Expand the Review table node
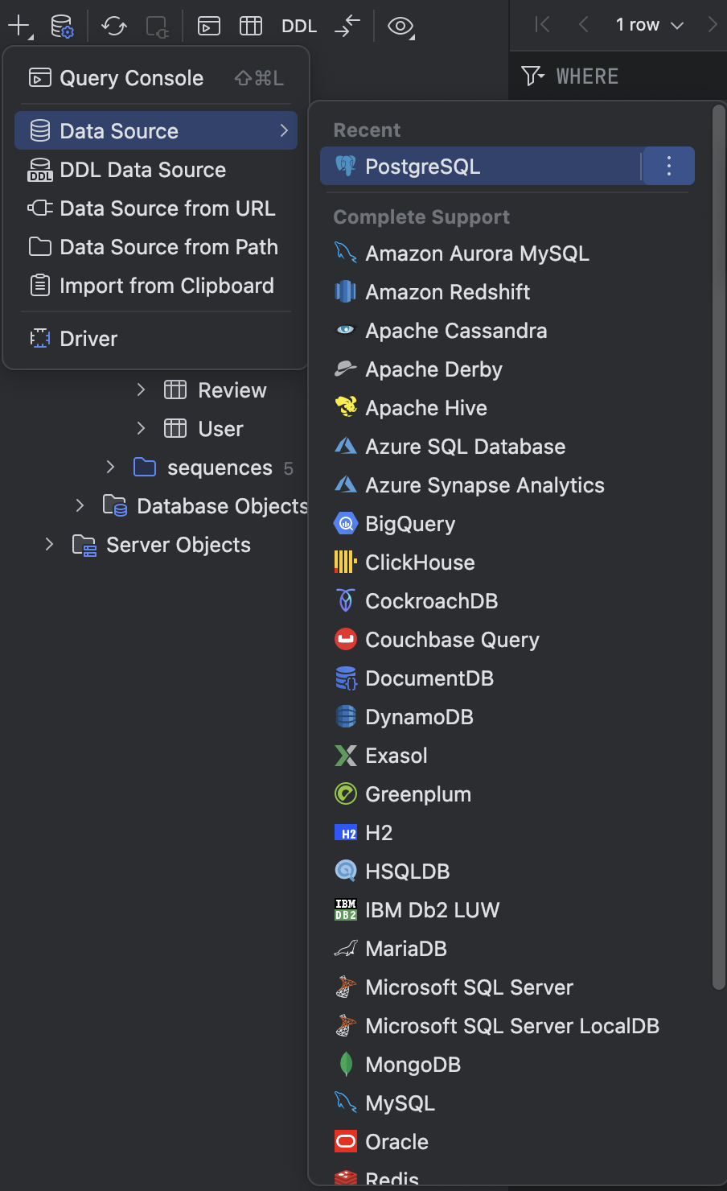The height and width of the screenshot is (1191, 727). pyautogui.click(x=142, y=390)
